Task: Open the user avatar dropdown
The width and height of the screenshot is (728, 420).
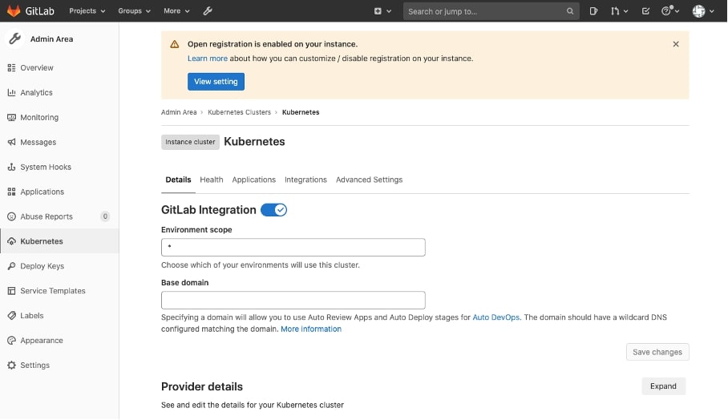Action: (x=702, y=11)
